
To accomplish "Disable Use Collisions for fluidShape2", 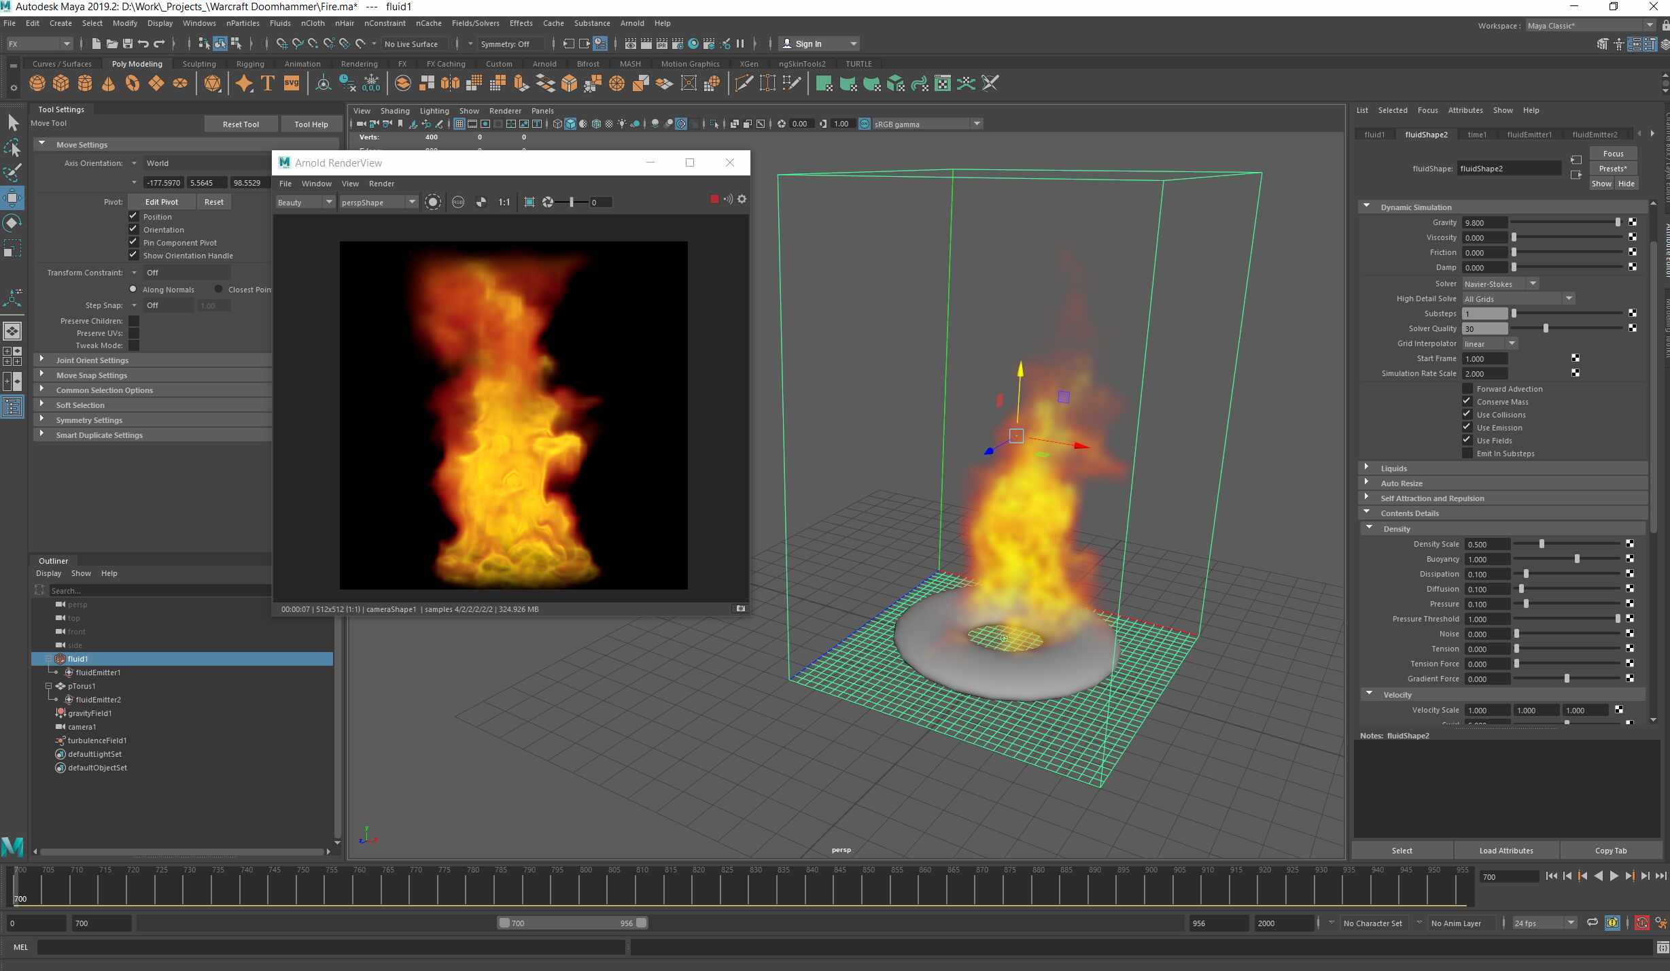I will tap(1467, 414).
